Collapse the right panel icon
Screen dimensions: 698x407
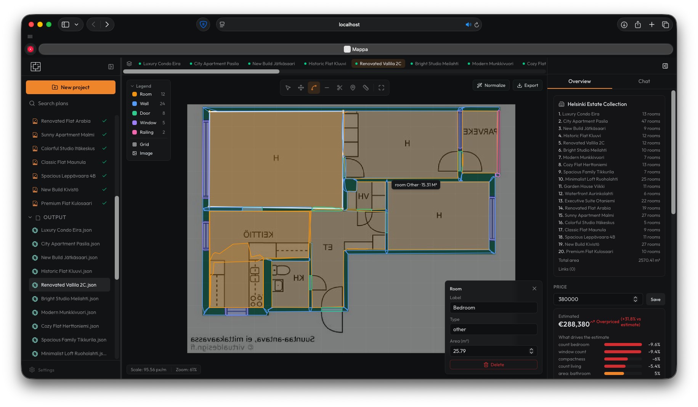click(x=665, y=66)
